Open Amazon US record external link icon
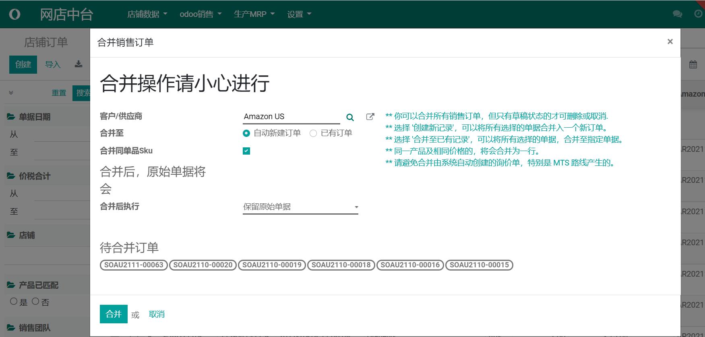 370,117
